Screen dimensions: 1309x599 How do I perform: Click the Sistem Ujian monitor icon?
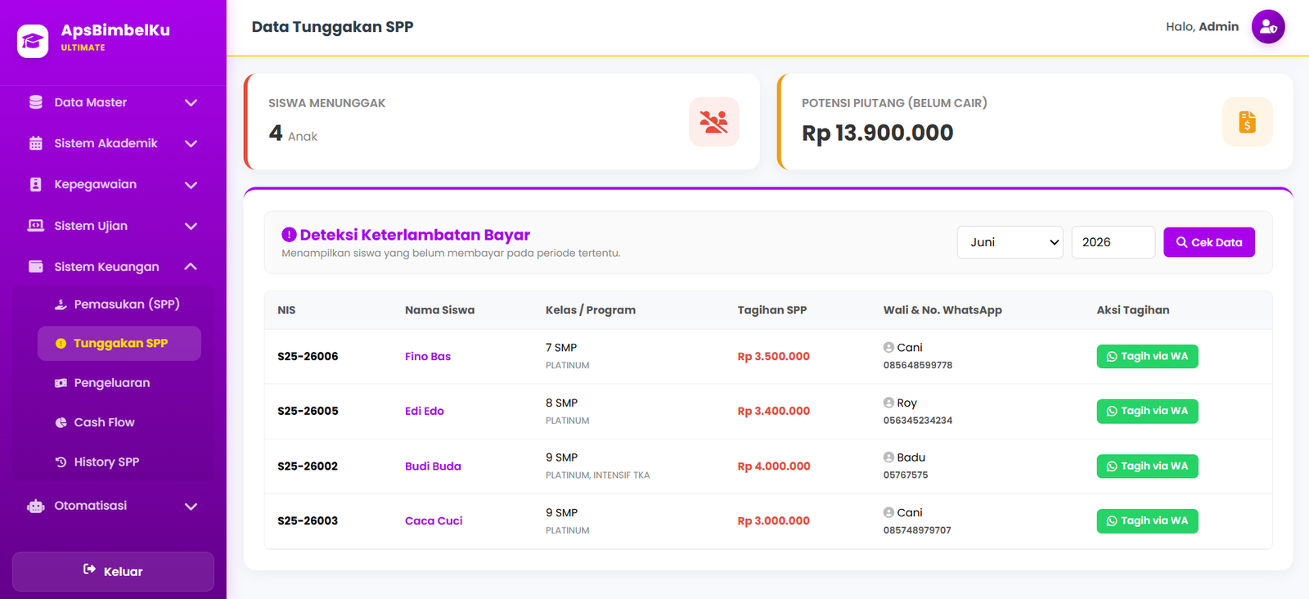point(36,226)
